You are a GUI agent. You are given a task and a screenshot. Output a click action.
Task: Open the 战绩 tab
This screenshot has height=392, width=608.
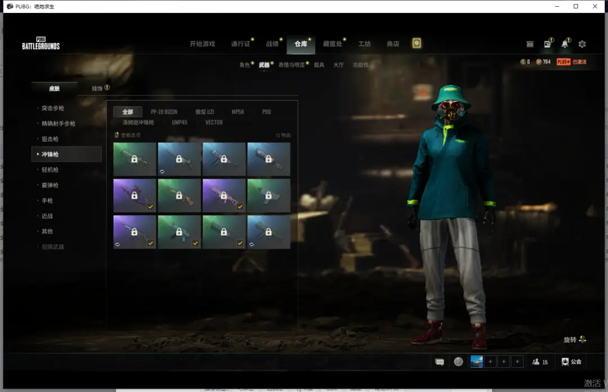(272, 44)
